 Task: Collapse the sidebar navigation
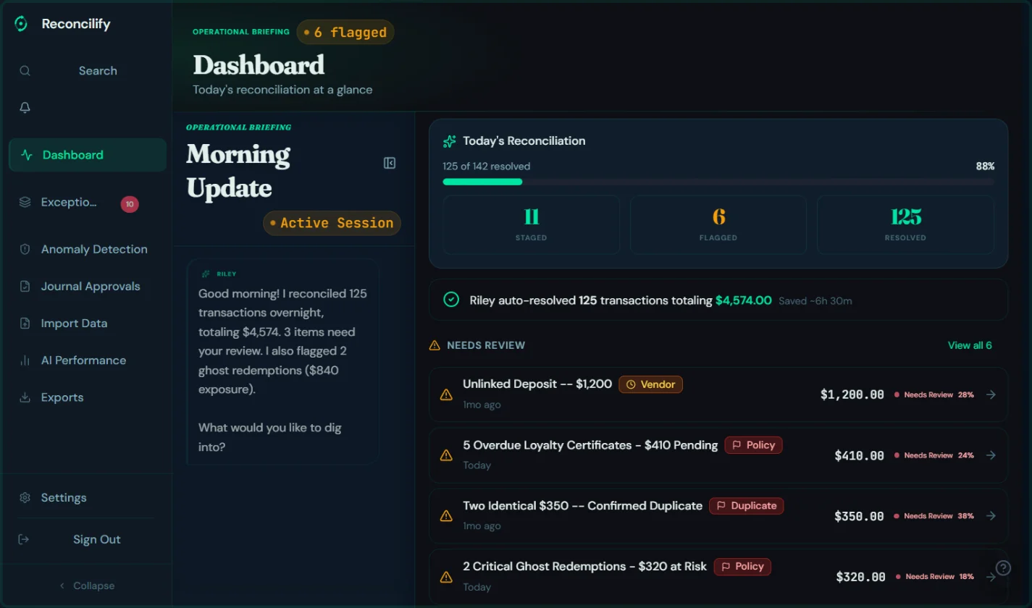click(86, 585)
